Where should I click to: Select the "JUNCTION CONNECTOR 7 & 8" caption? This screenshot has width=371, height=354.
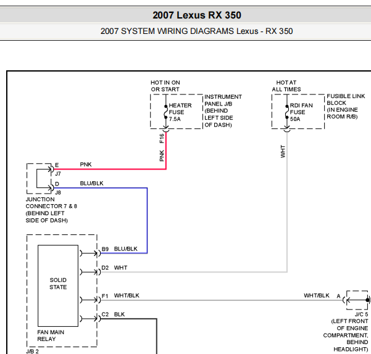[x=51, y=210]
